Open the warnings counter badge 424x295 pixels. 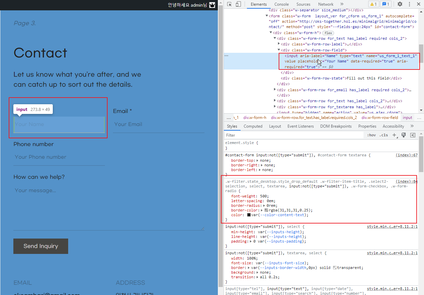click(374, 4)
